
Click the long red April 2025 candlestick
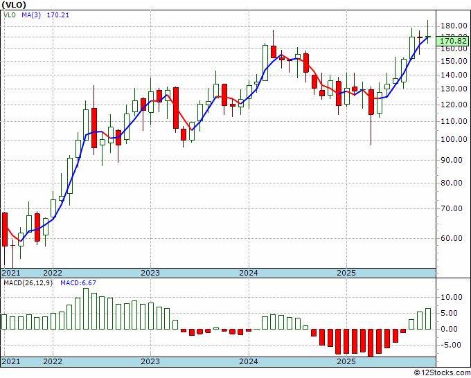(x=371, y=102)
